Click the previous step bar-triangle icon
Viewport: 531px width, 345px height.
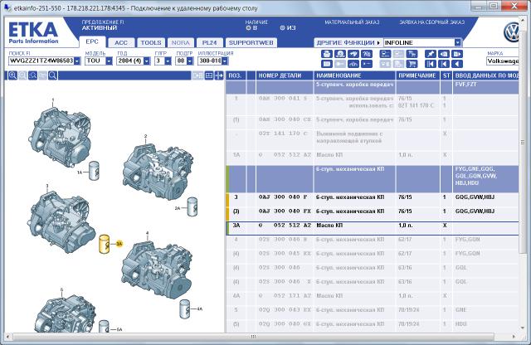444,64
